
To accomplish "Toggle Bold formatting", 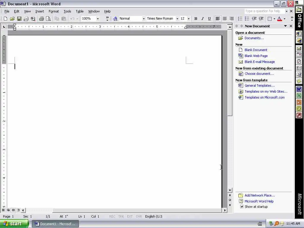I will (x=196, y=19).
